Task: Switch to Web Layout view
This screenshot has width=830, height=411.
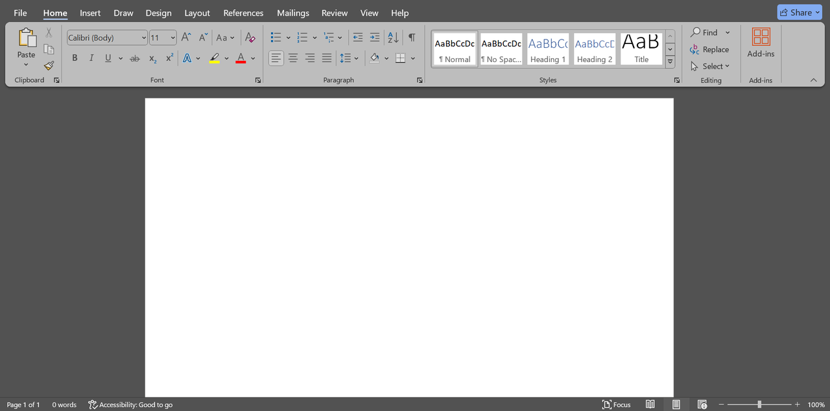Action: click(x=702, y=405)
